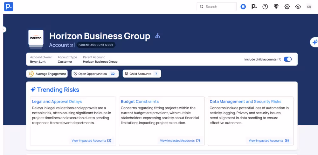Click Parent Account value Horizon Business Group
Image resolution: width=318 pixels, height=155 pixels.
pyautogui.click(x=100, y=62)
